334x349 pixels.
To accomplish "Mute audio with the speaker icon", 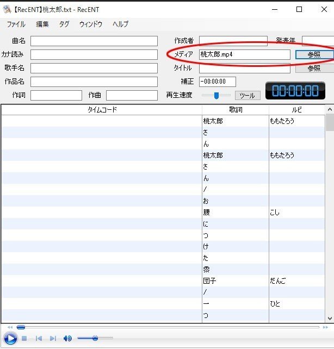I will pos(67,339).
